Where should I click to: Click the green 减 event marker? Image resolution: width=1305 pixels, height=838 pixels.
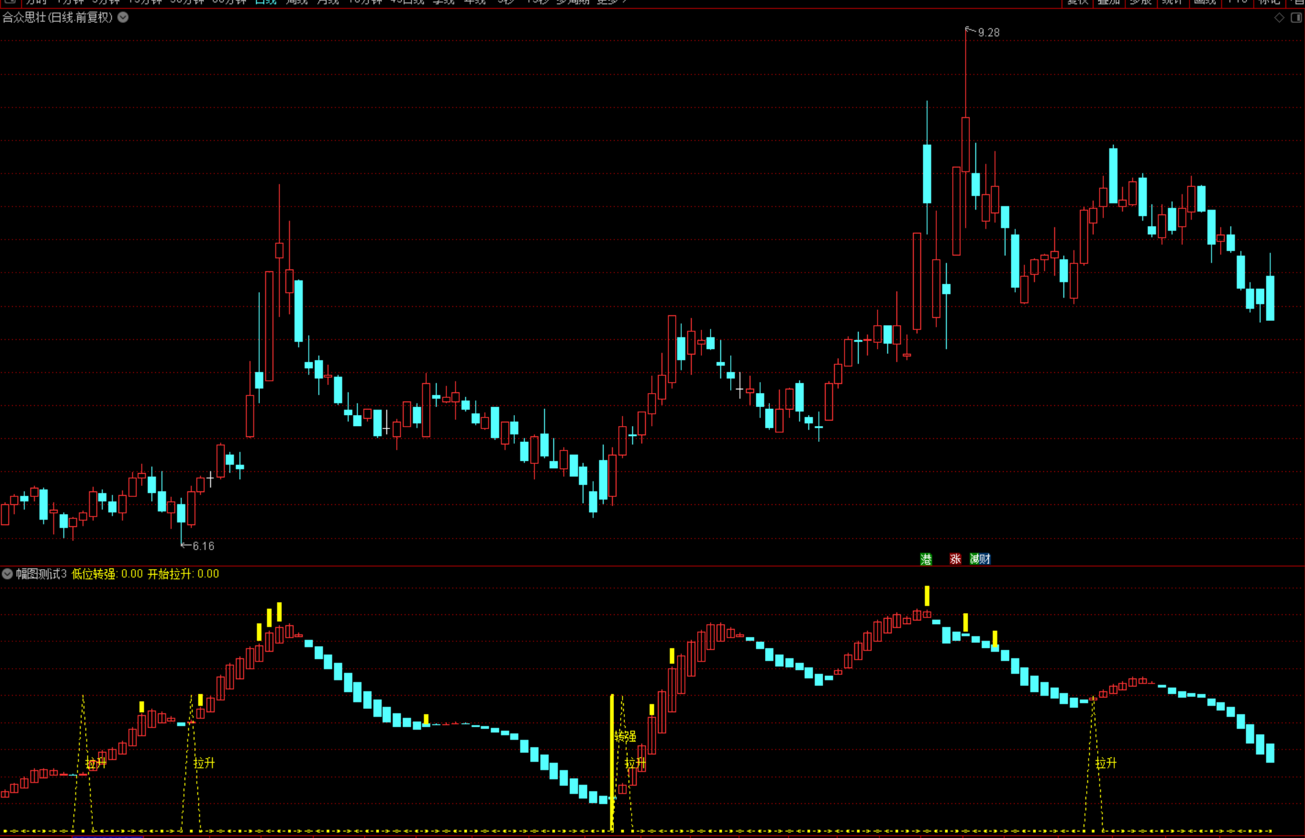tap(975, 559)
